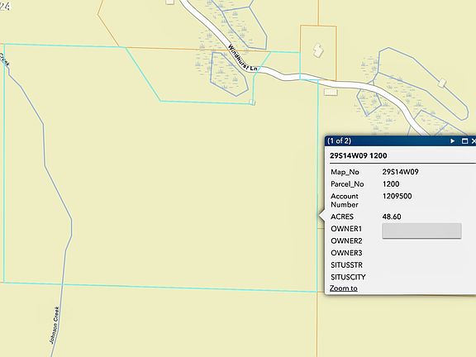This screenshot has width=476, height=357.
Task: Select the OWNER2 field row
Action: coord(400,240)
